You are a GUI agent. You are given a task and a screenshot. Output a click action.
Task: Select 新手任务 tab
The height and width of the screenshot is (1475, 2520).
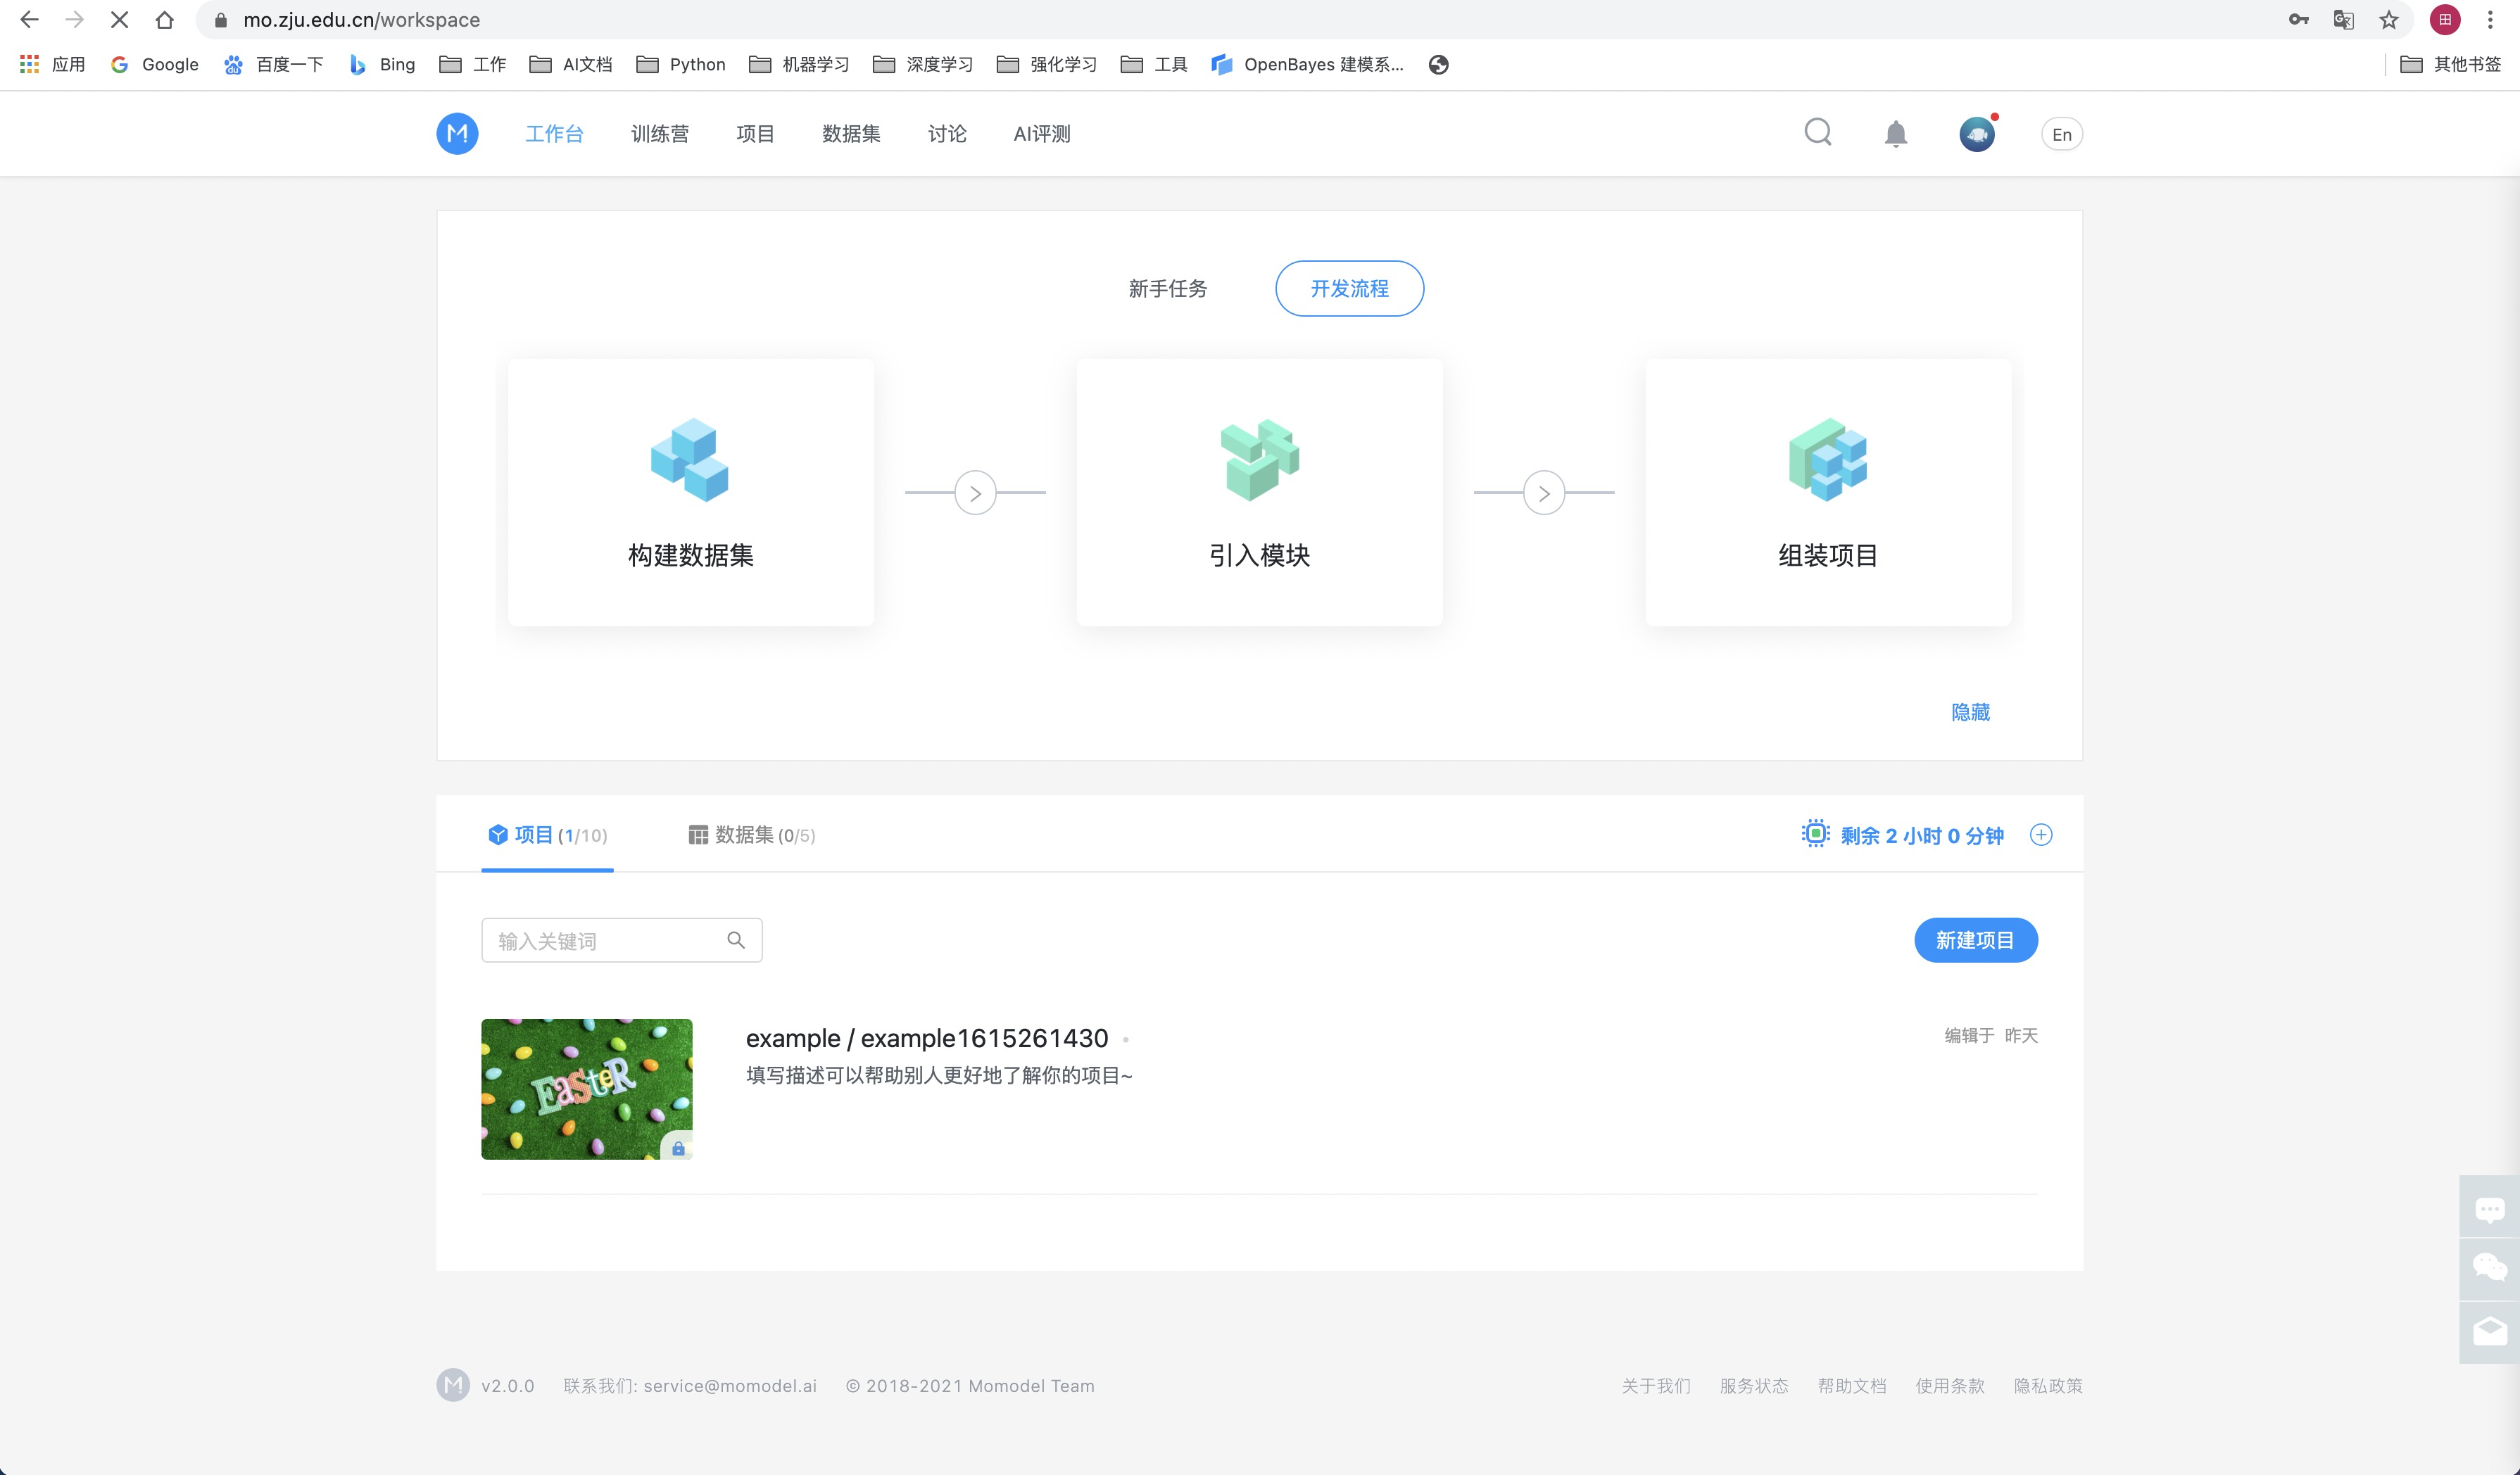point(1167,289)
